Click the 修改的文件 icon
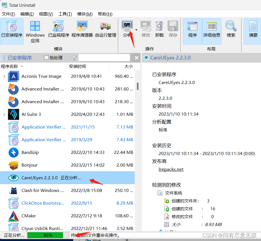Viewport: 261px width, 241px height. click(x=167, y=216)
